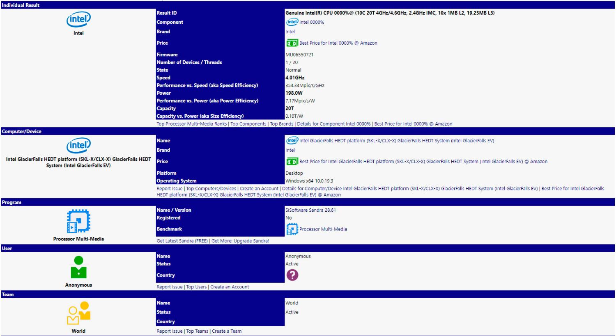616x336 pixels.
Task: Click the purple question mark country icon
Action: pos(292,275)
